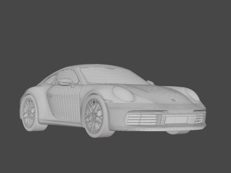Click the door handle on the car

[x=50, y=96]
